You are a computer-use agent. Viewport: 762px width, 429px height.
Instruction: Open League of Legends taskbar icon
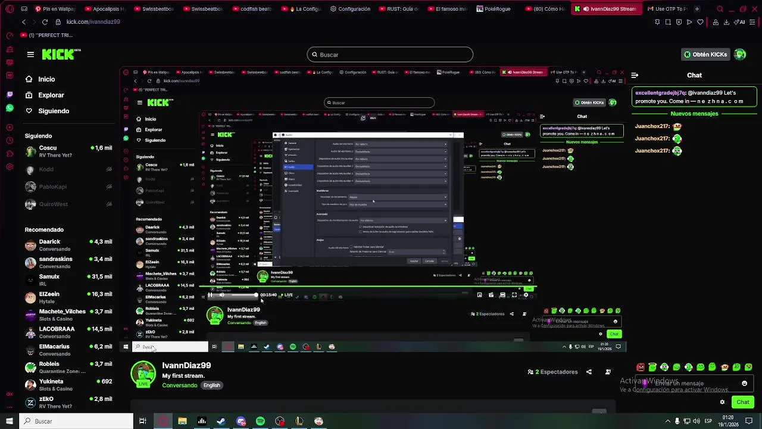coord(299,421)
